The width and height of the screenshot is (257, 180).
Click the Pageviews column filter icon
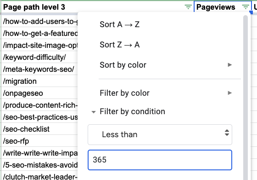(x=246, y=7)
